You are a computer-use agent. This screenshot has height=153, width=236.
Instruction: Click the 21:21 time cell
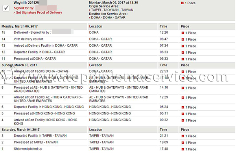coord(164,136)
